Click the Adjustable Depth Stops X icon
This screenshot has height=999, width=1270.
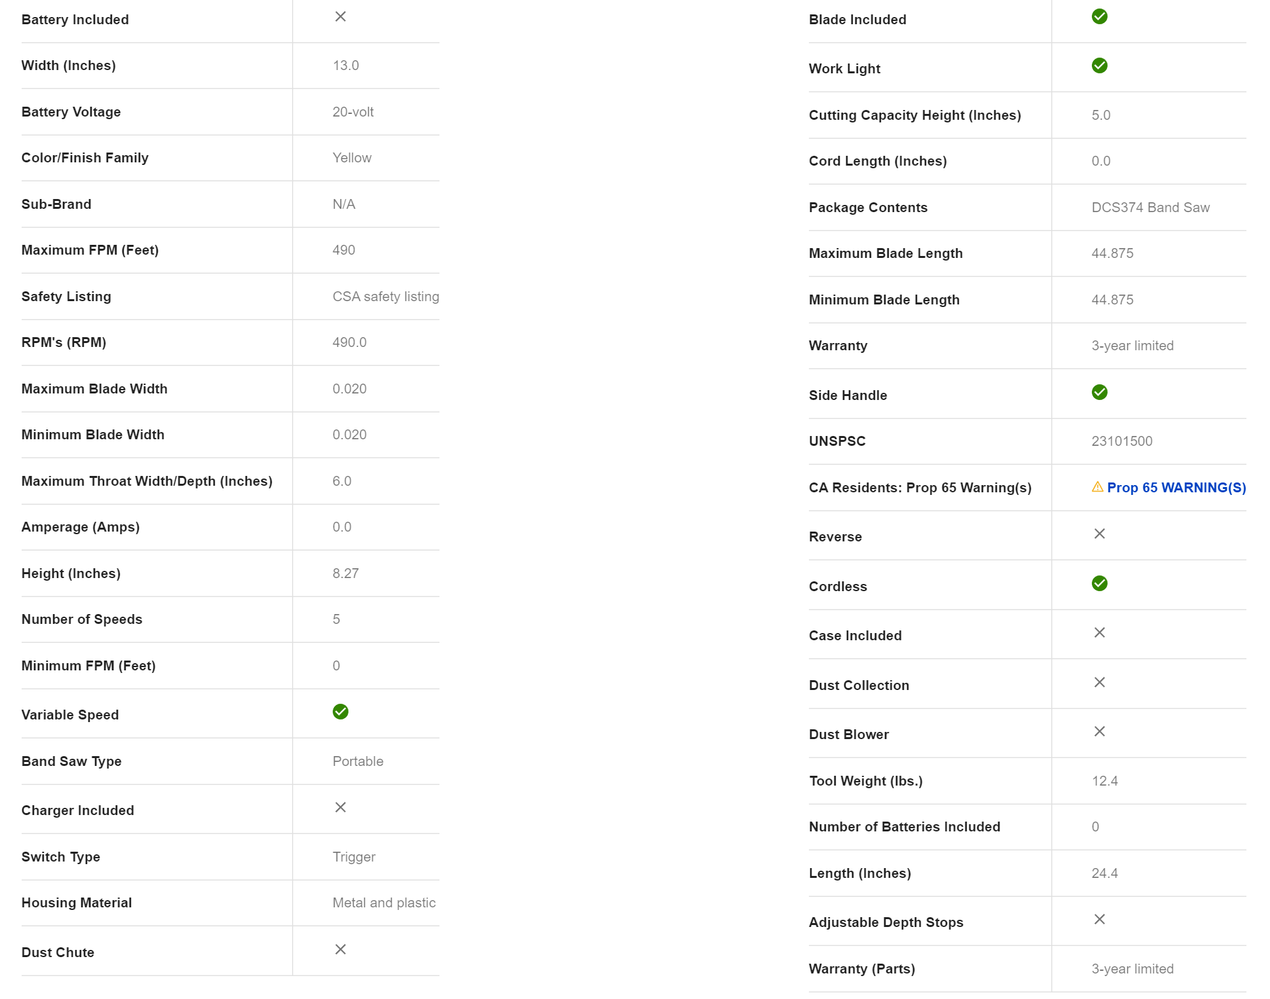1099,919
